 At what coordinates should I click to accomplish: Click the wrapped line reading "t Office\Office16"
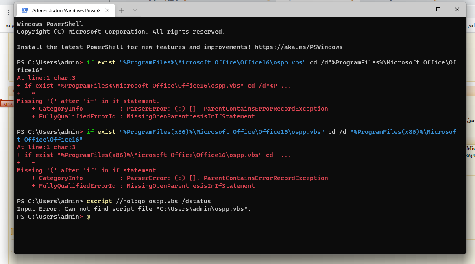pyautogui.click(x=50, y=140)
